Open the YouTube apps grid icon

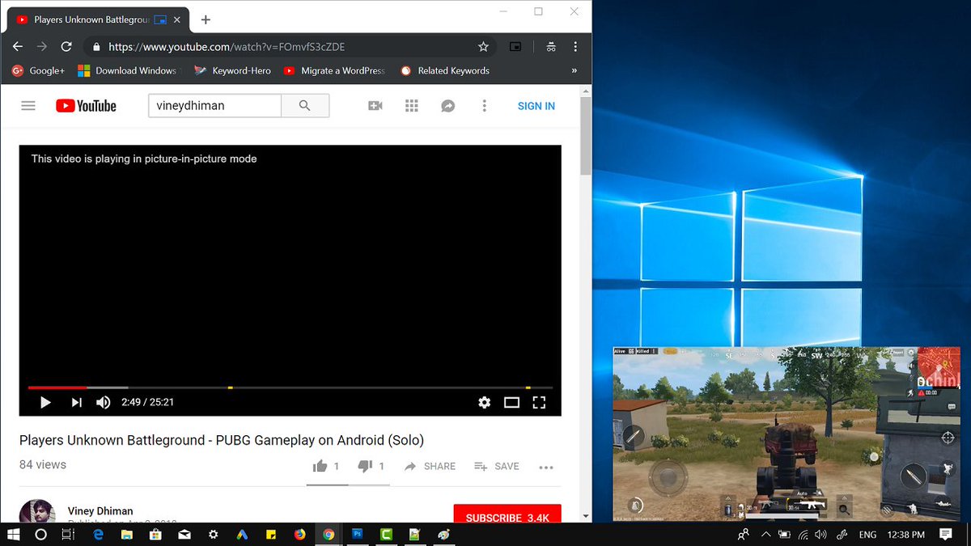[411, 106]
